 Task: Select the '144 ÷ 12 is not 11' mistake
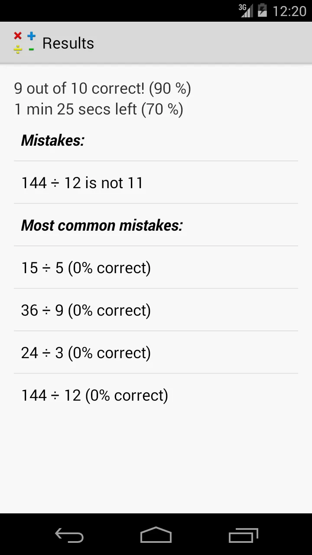(156, 183)
